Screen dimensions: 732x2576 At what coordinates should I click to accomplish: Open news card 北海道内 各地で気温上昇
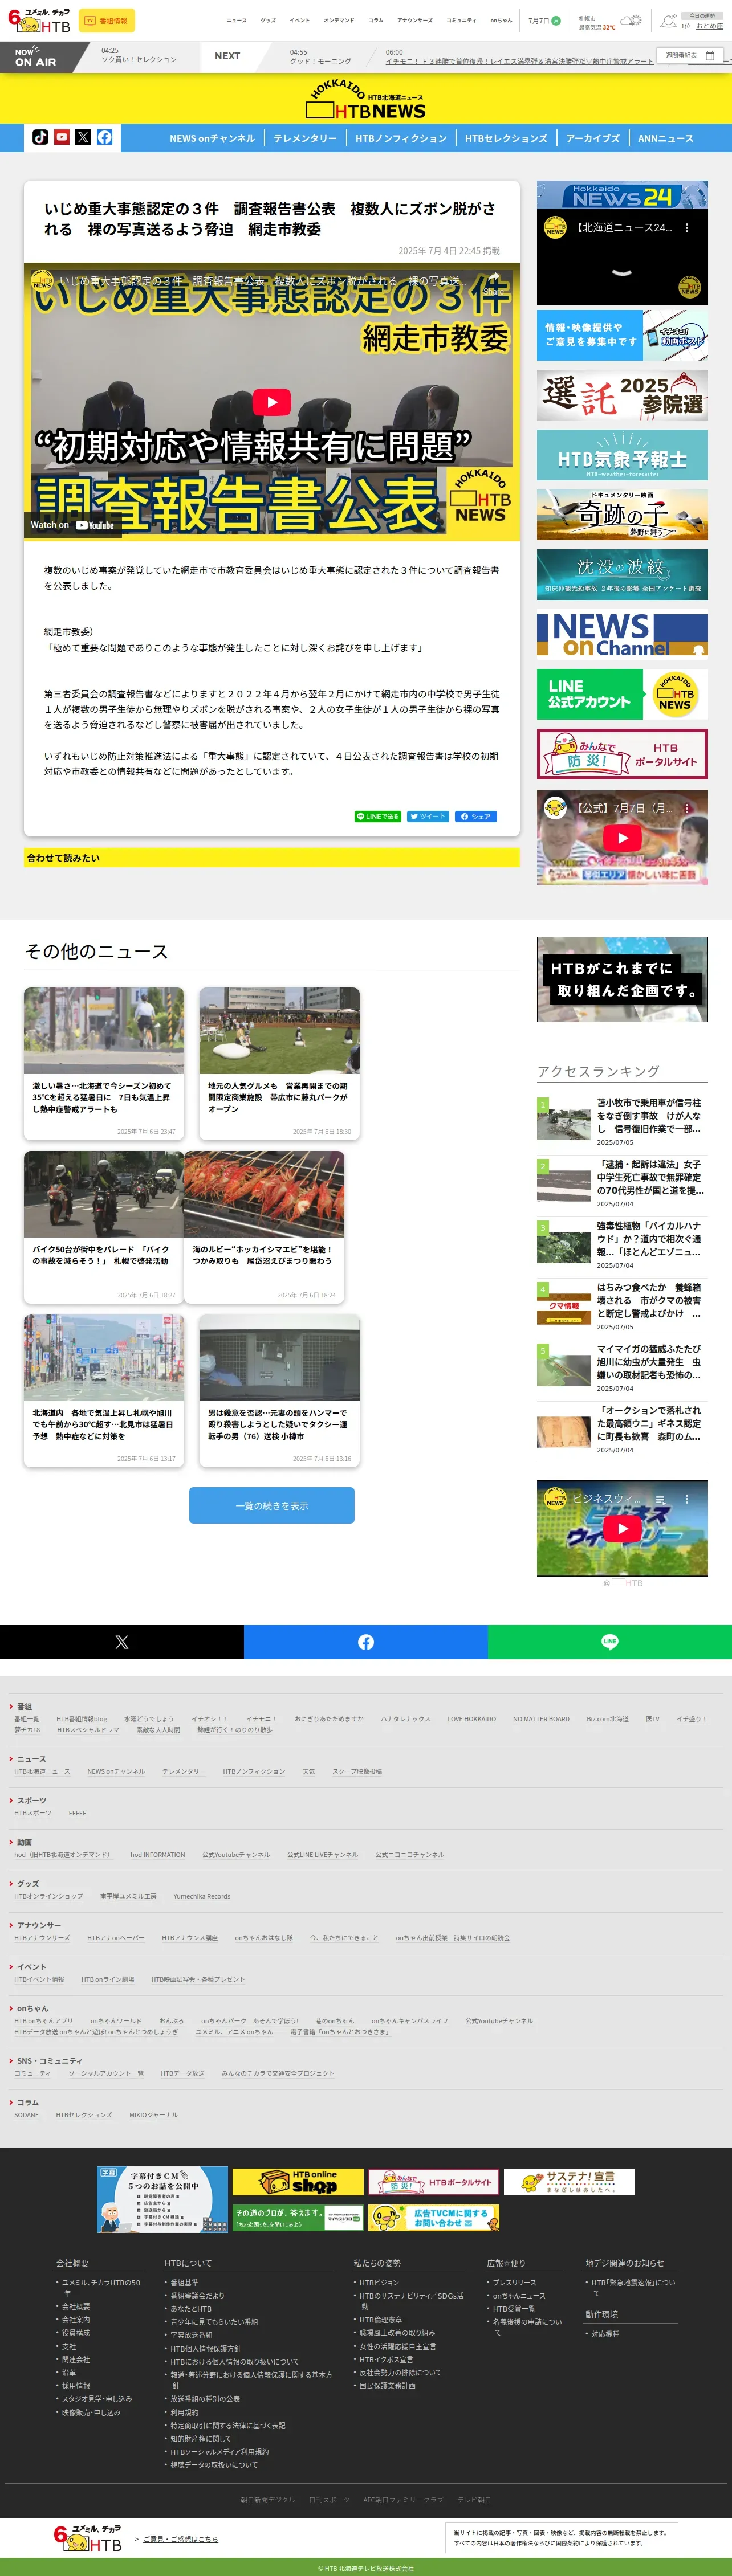coord(104,1391)
